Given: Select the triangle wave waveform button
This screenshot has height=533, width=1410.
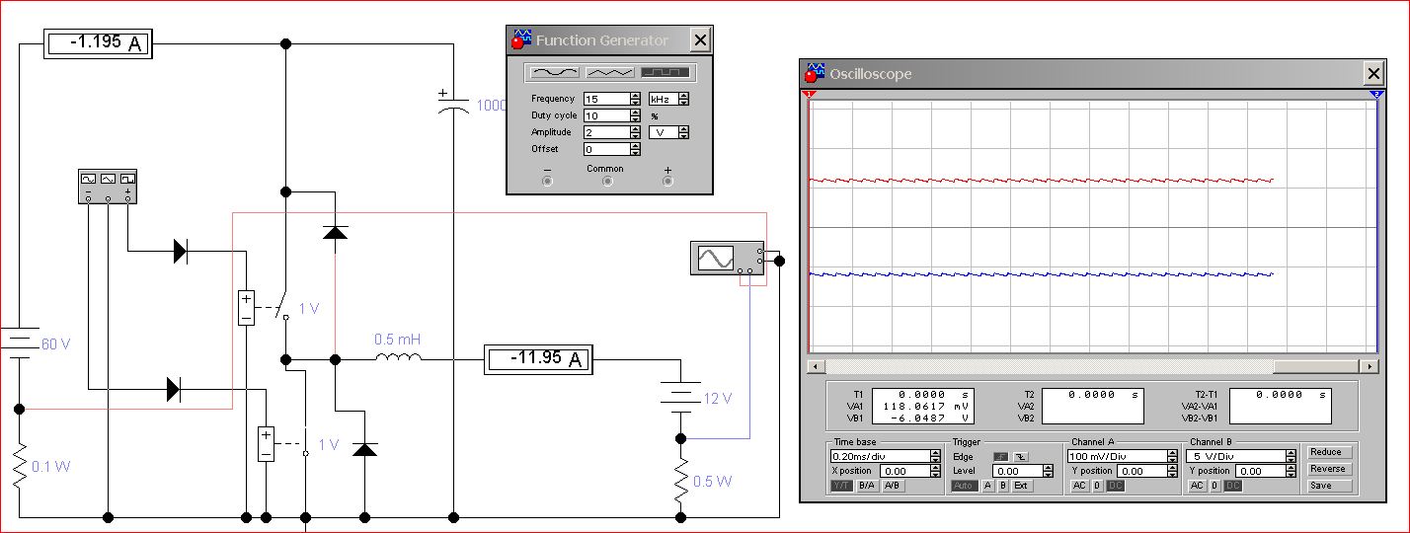Looking at the screenshot, I should coord(609,72).
